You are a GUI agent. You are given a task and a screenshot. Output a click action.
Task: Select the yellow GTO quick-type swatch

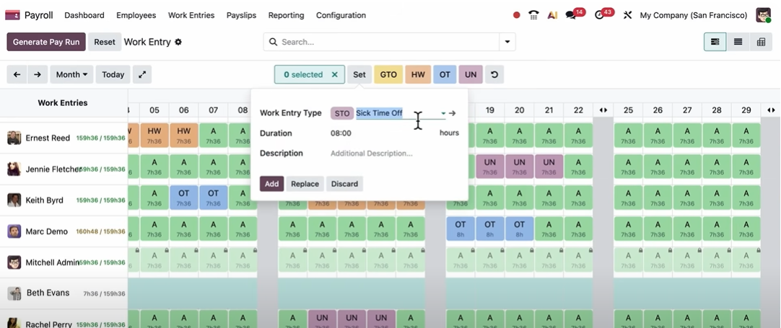[388, 74]
